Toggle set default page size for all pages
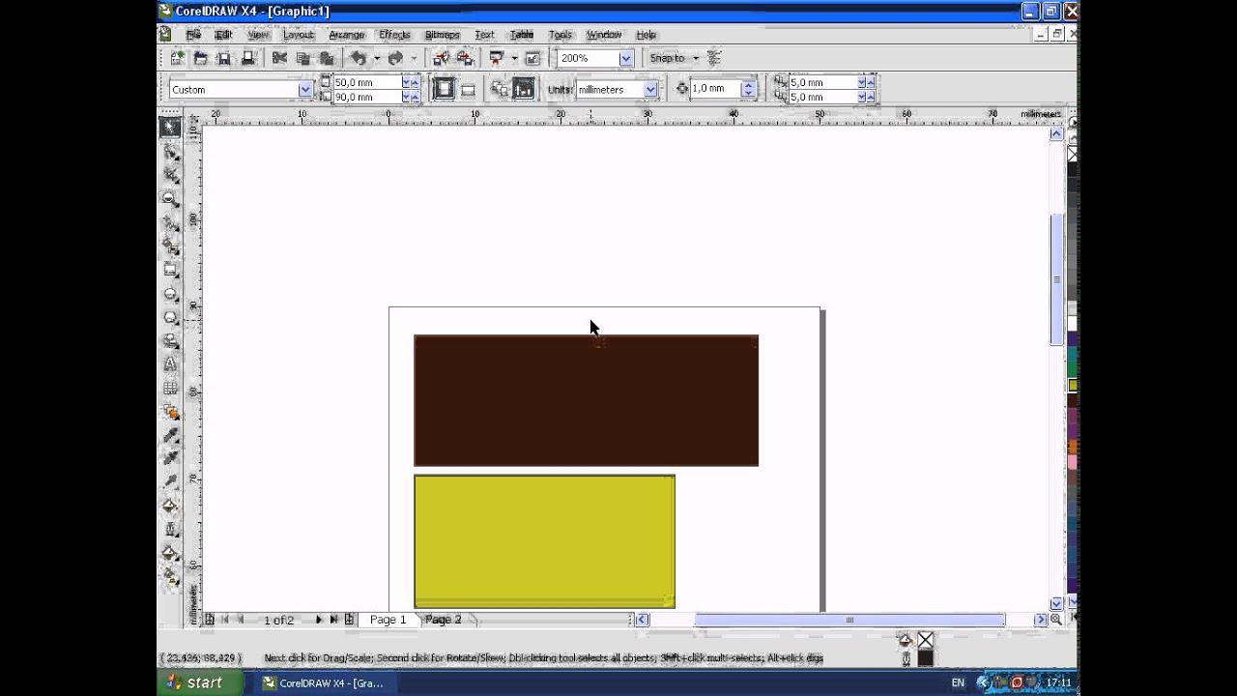 click(500, 89)
